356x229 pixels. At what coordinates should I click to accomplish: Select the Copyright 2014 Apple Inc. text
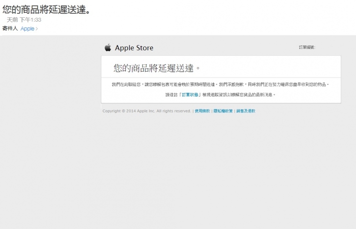[147, 111]
